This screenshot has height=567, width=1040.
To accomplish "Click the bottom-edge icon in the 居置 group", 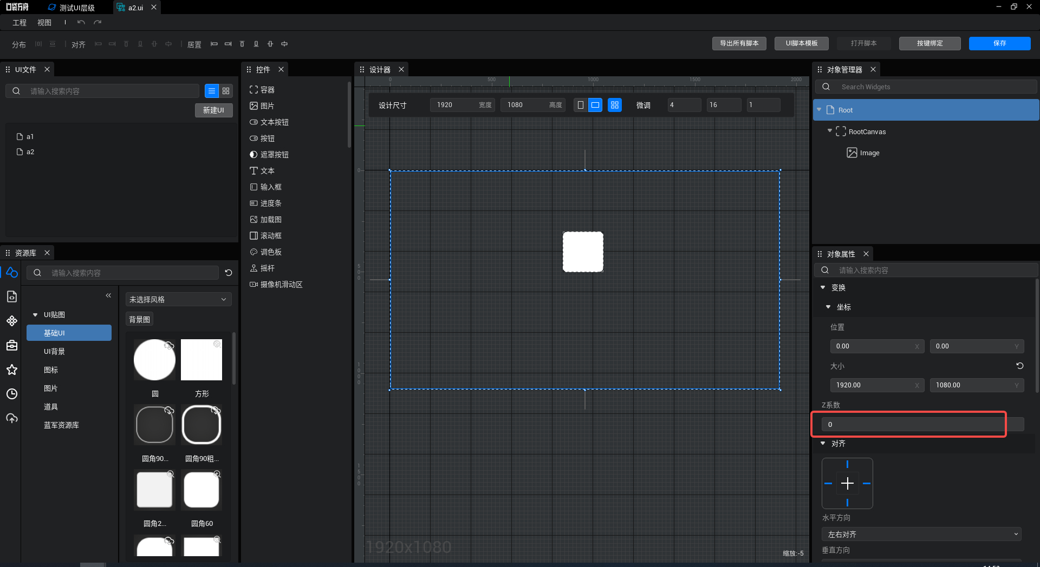I will click(x=256, y=44).
